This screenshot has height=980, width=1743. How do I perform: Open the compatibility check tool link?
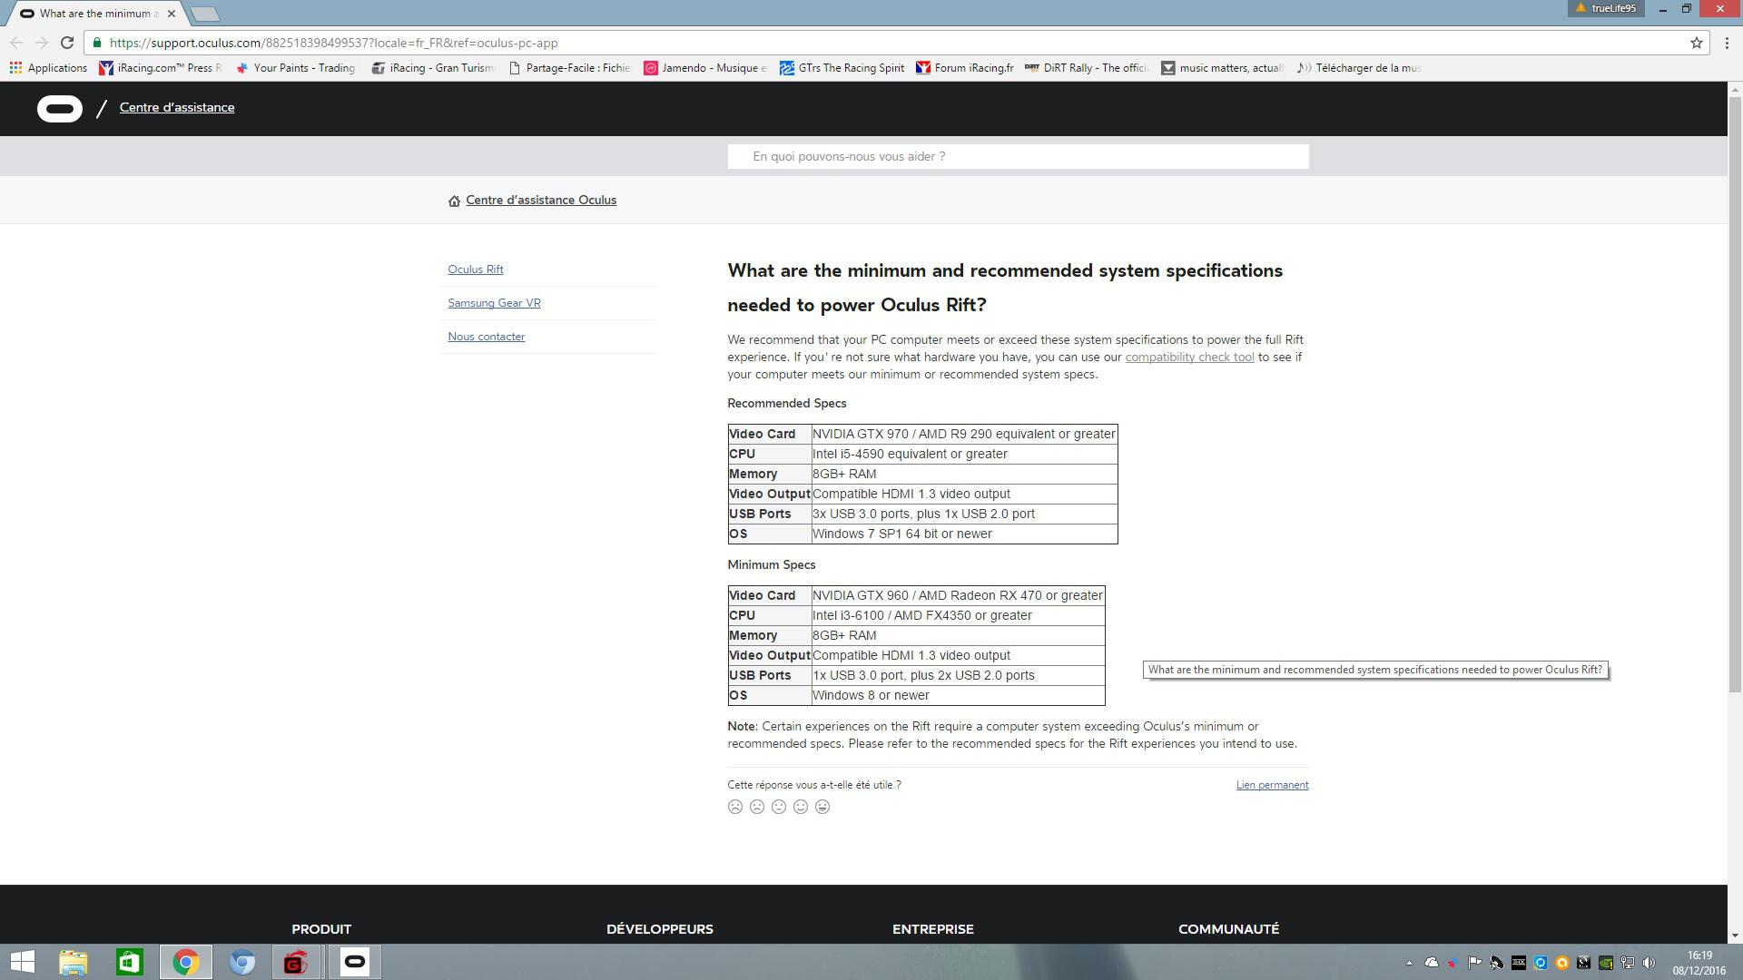click(x=1189, y=358)
